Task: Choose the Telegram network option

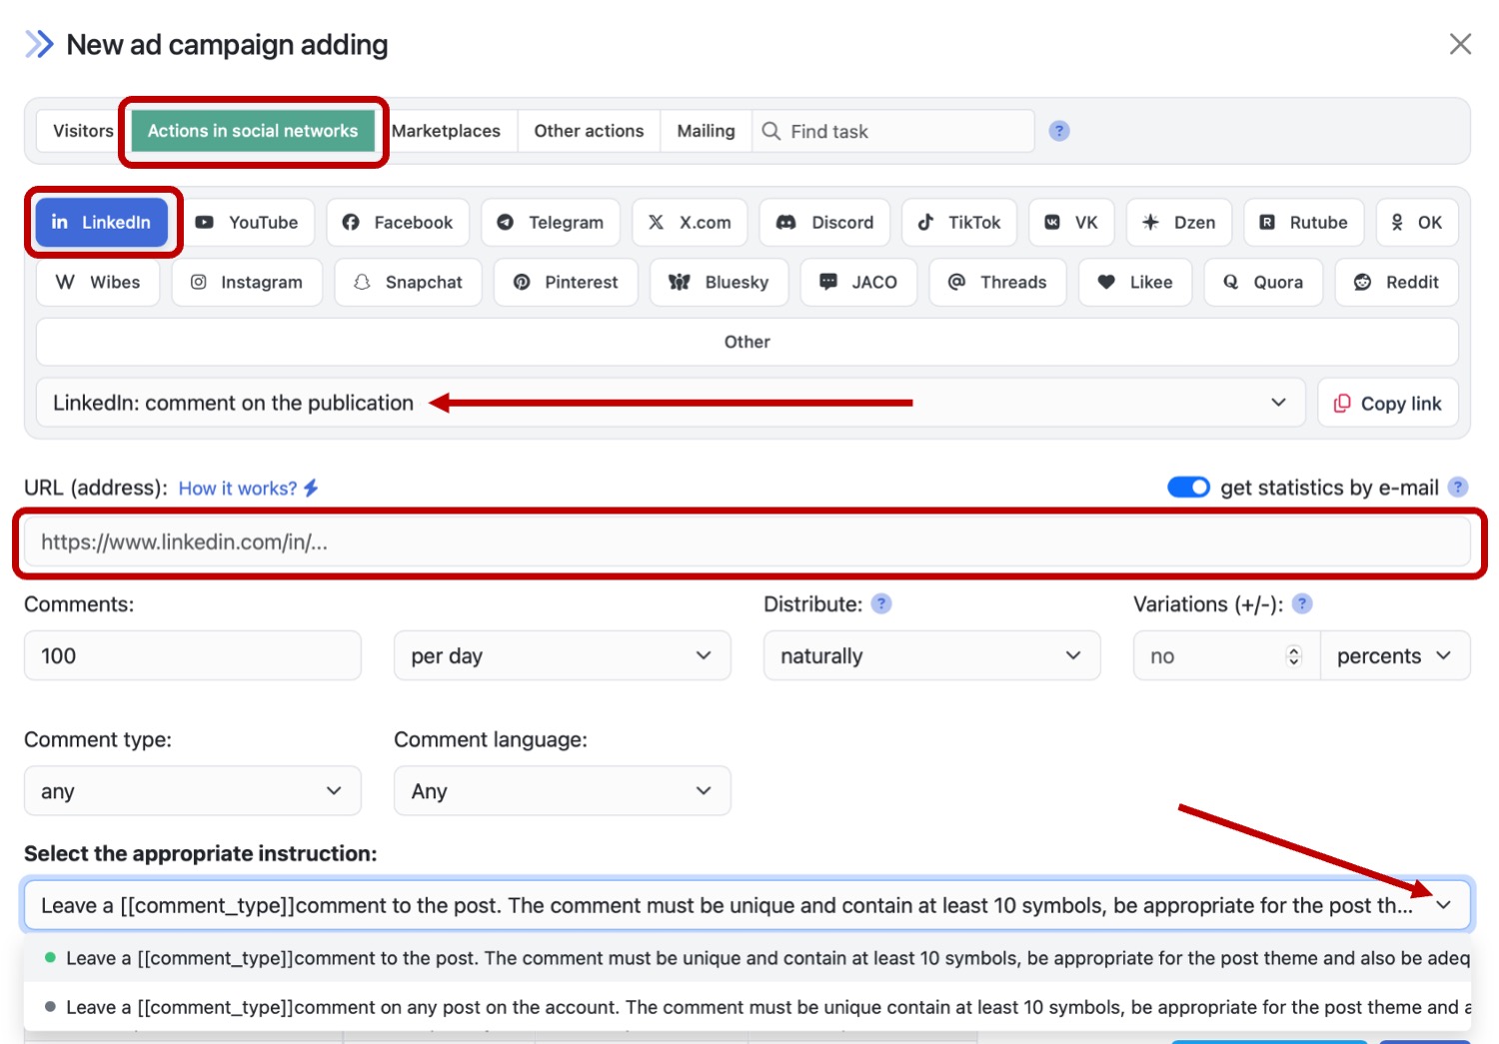Action: (x=550, y=222)
